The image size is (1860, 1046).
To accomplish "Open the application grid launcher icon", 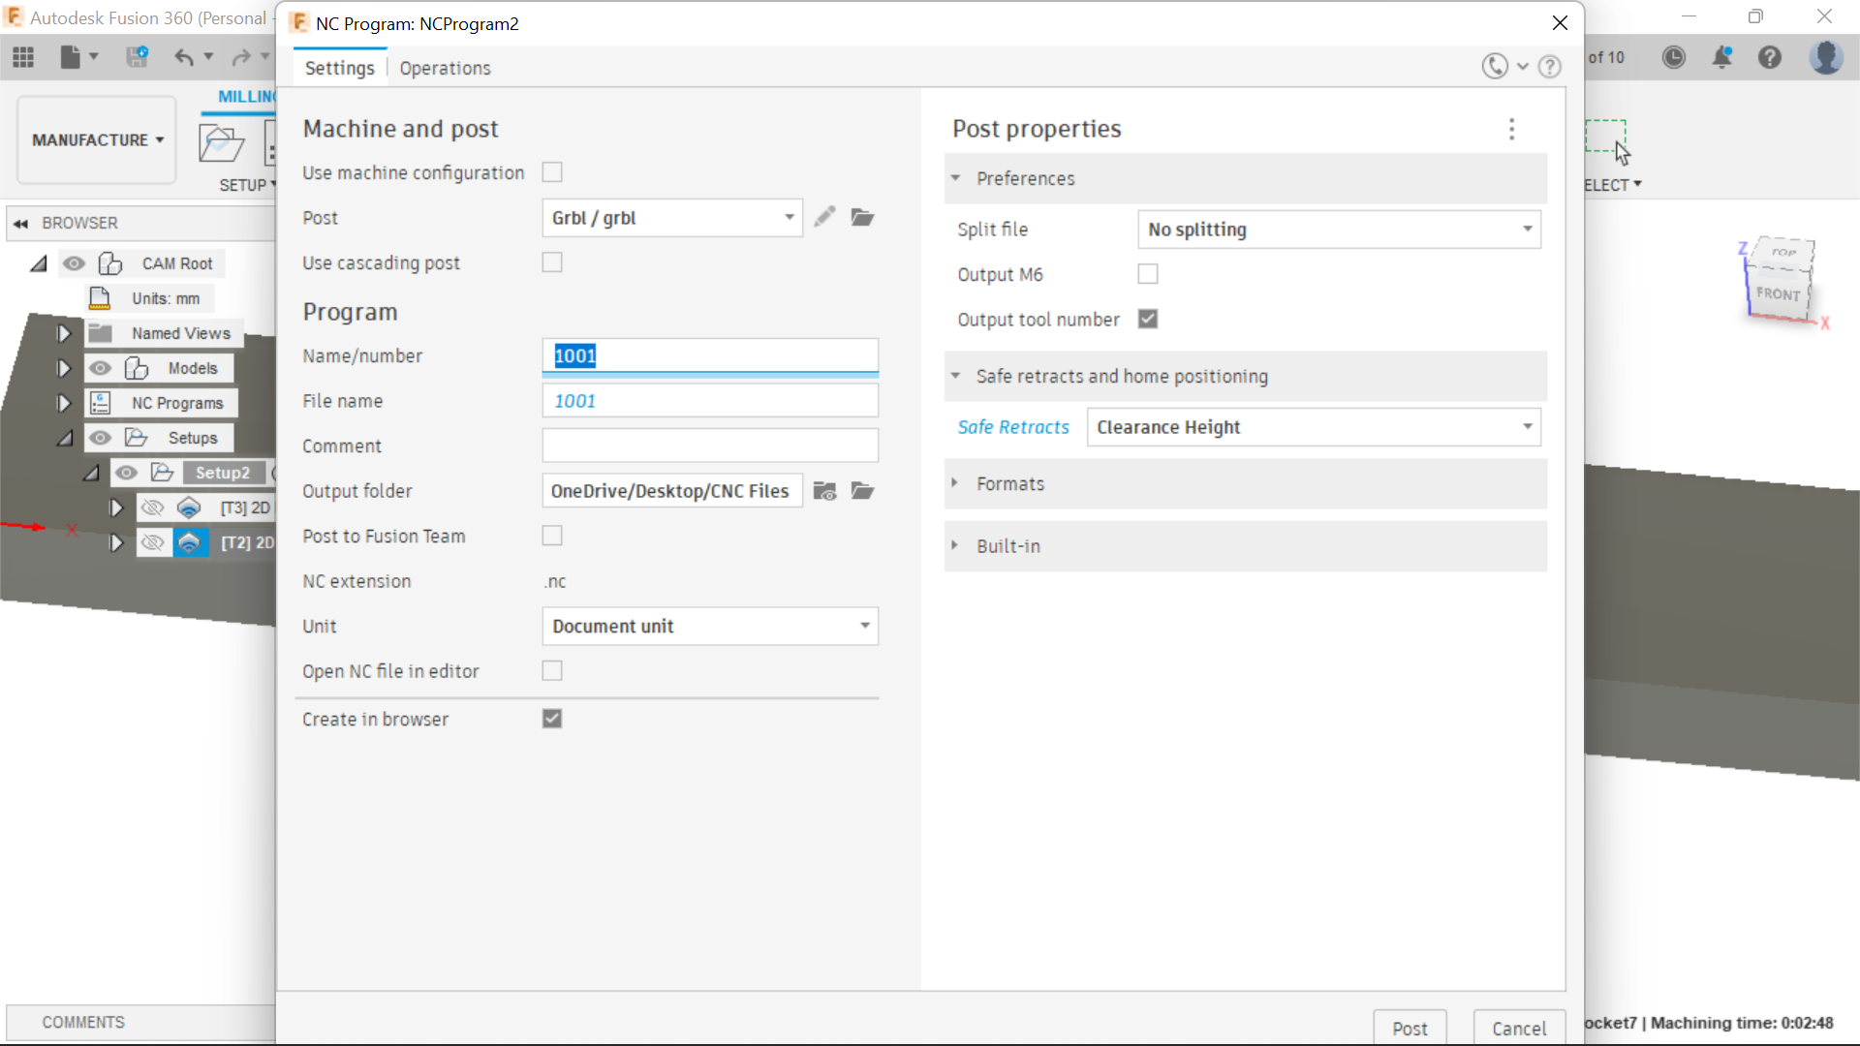I will pos(23,57).
